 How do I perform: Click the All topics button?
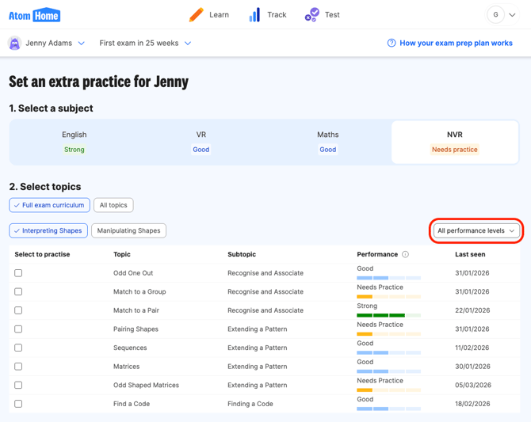pyautogui.click(x=113, y=205)
